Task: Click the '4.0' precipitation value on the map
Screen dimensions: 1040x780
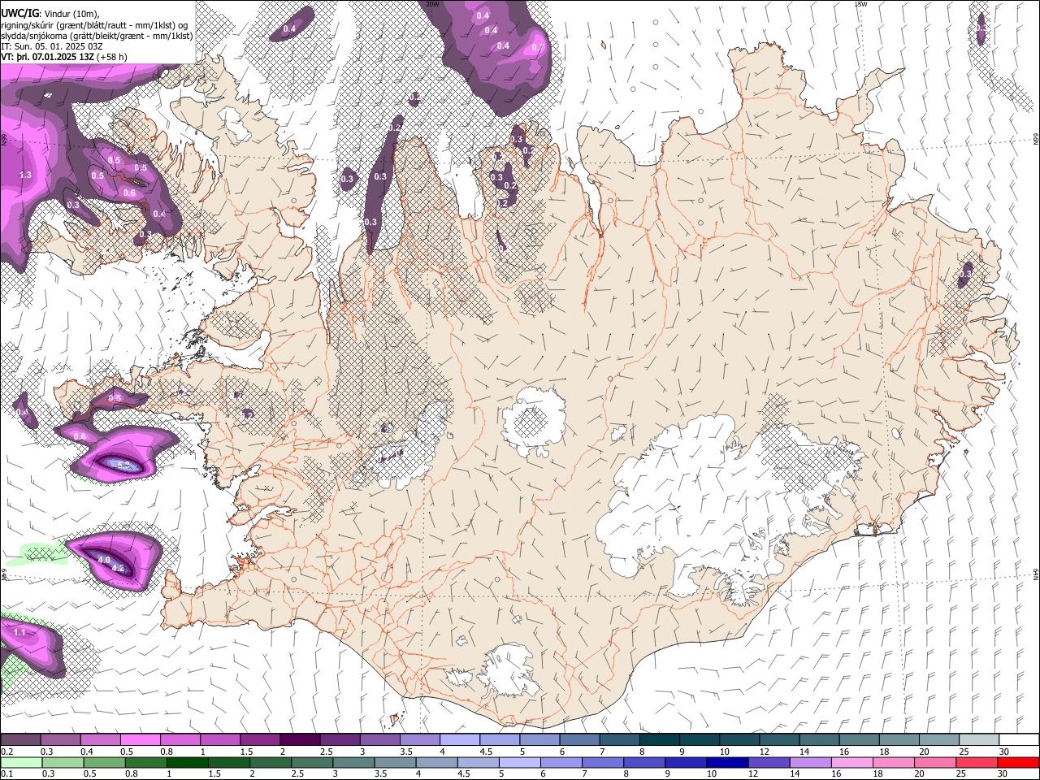Action: (x=104, y=560)
